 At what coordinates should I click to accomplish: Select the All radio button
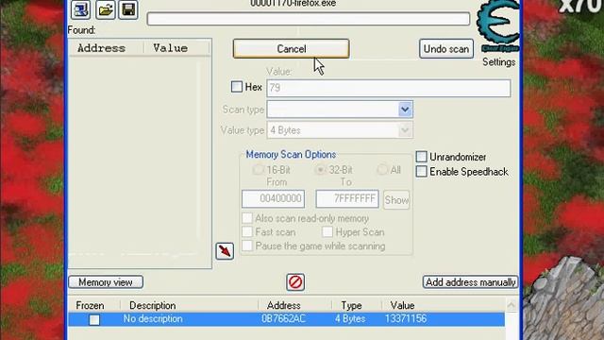coord(382,170)
